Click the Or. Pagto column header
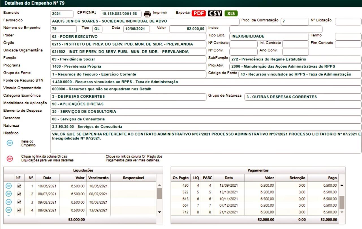362x229 pixels. pos(180,178)
